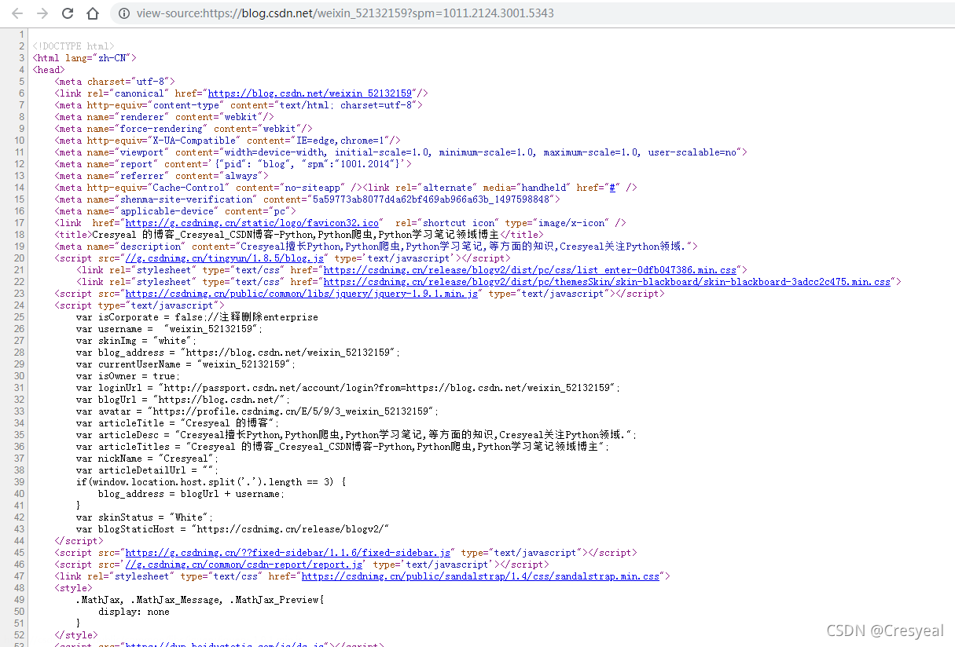Open the browser home page
Screen dimensions: 955x647
point(93,13)
